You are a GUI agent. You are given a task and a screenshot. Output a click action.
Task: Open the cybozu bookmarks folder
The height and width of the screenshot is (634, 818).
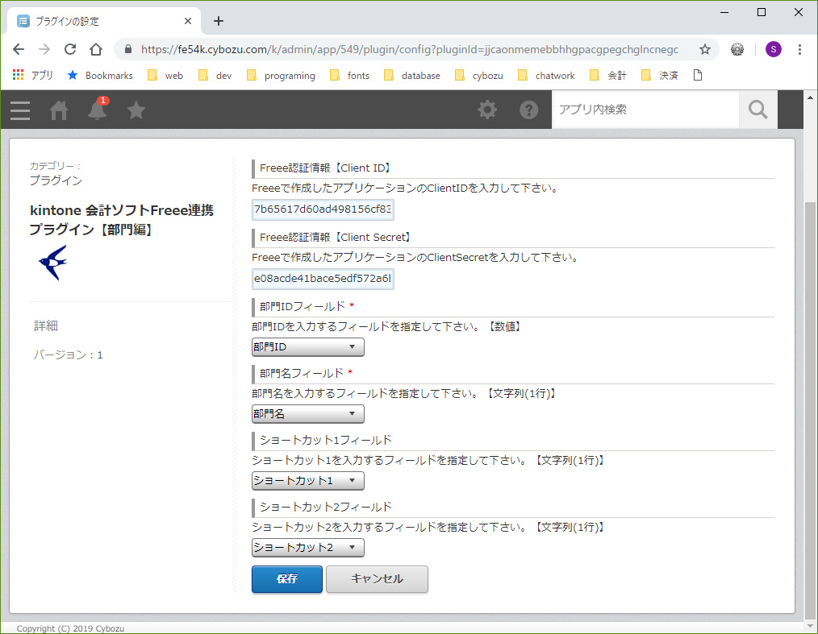[479, 76]
